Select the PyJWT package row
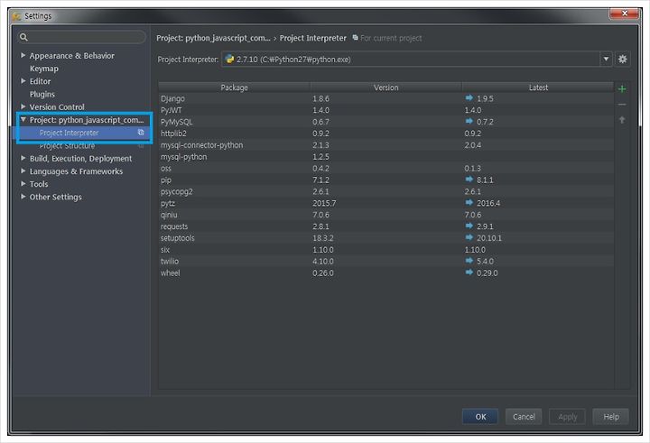The image size is (650, 443). [x=386, y=110]
